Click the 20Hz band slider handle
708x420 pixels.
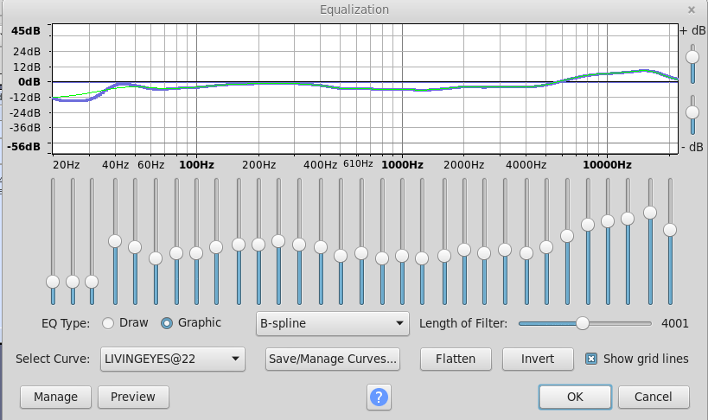coord(53,282)
